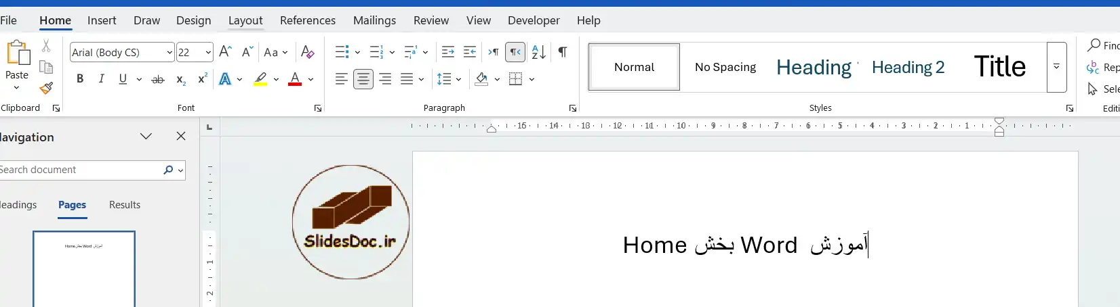The width and height of the screenshot is (1120, 307).
Task: Sort text A to Z
Action: pyautogui.click(x=539, y=52)
